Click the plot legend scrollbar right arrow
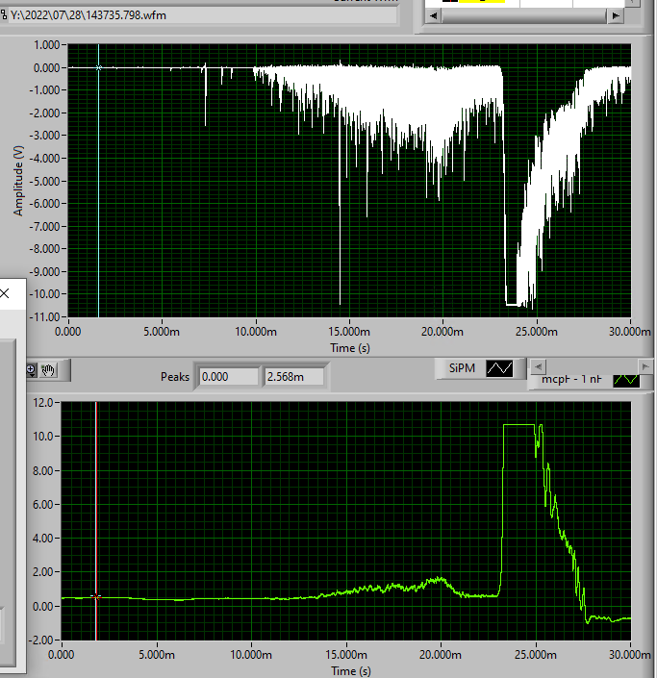 coord(644,366)
